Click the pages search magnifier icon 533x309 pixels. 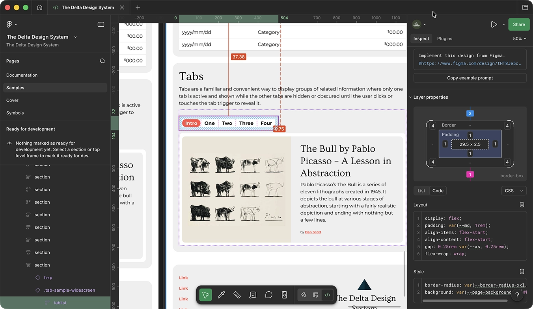pos(102,61)
